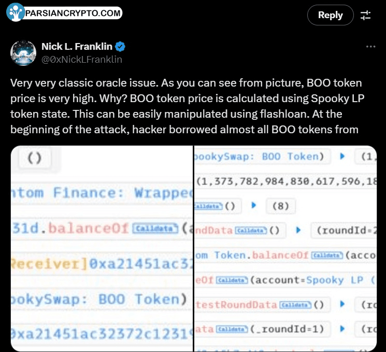Screen dimensions: 386x352
Task: Click the Calldata tag beside testRoundData
Action: (x=295, y=305)
